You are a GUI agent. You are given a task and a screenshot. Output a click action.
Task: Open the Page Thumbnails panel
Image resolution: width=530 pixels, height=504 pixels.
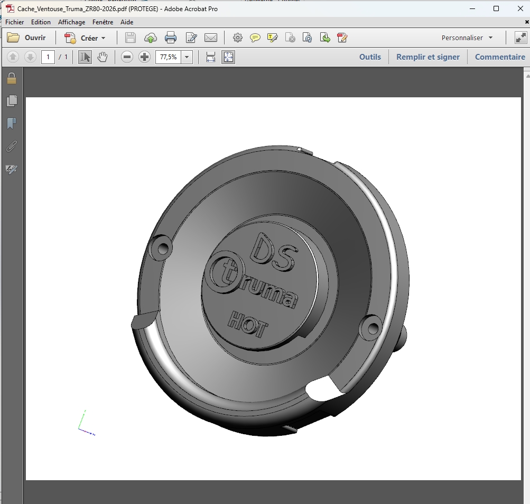[x=11, y=100]
